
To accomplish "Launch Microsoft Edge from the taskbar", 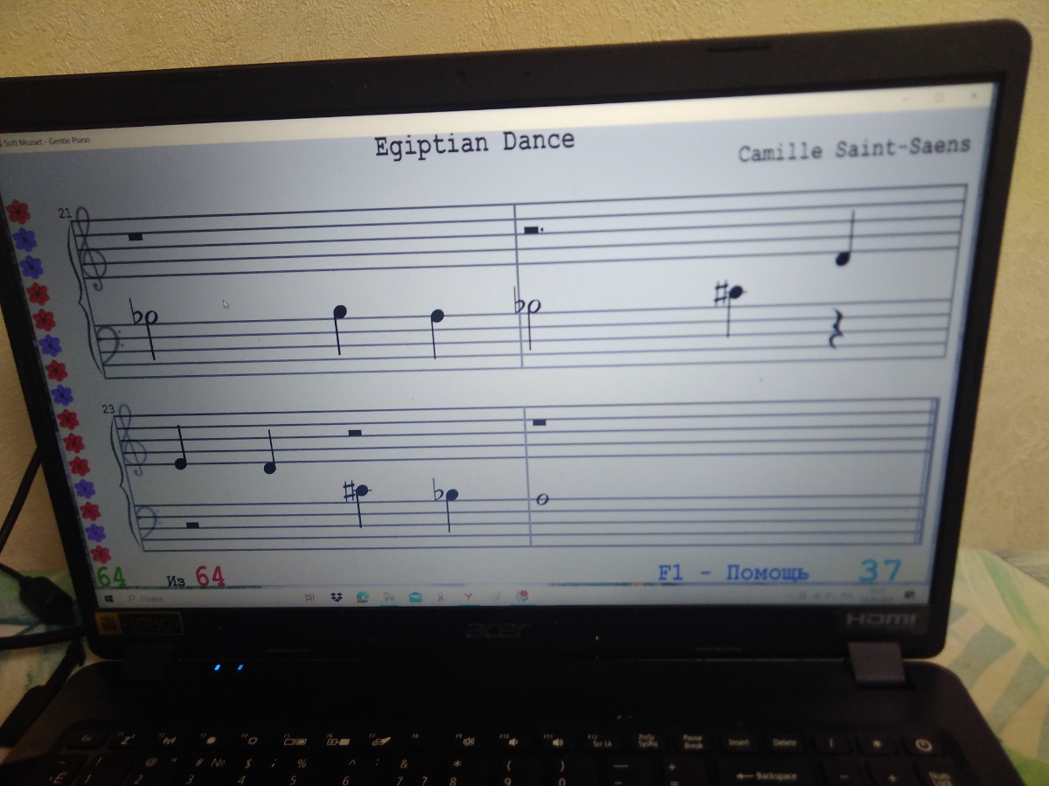I will pyautogui.click(x=362, y=596).
